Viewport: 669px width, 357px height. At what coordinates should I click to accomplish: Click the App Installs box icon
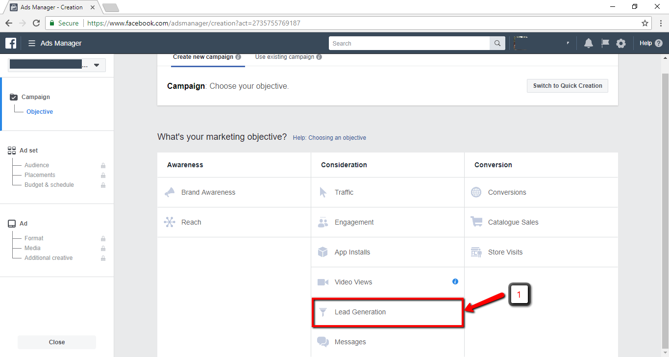click(x=323, y=252)
